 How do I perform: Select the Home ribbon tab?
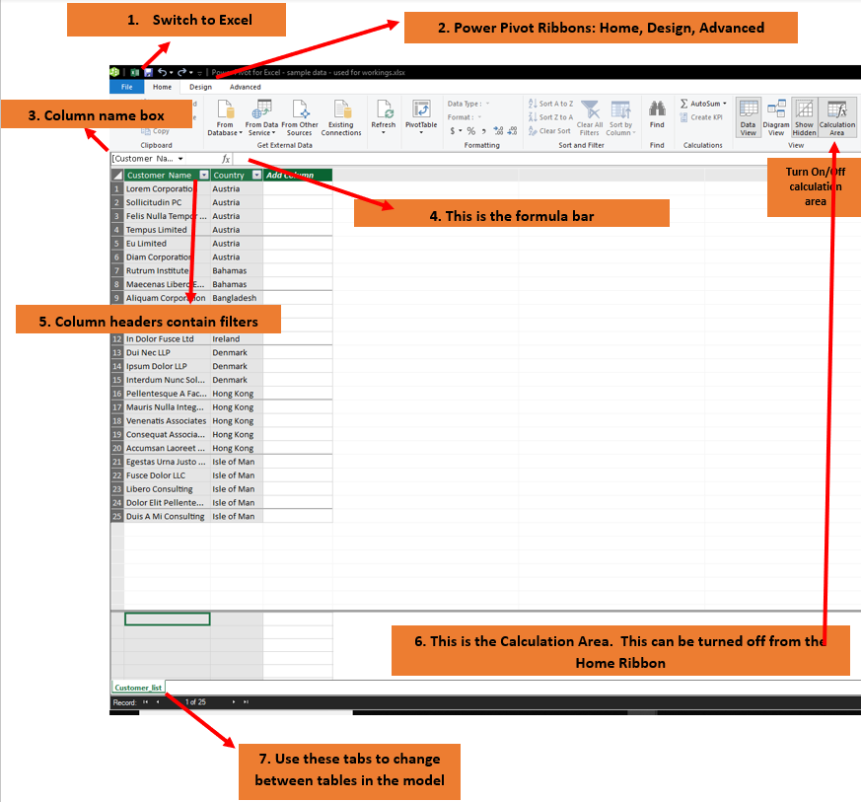(162, 87)
